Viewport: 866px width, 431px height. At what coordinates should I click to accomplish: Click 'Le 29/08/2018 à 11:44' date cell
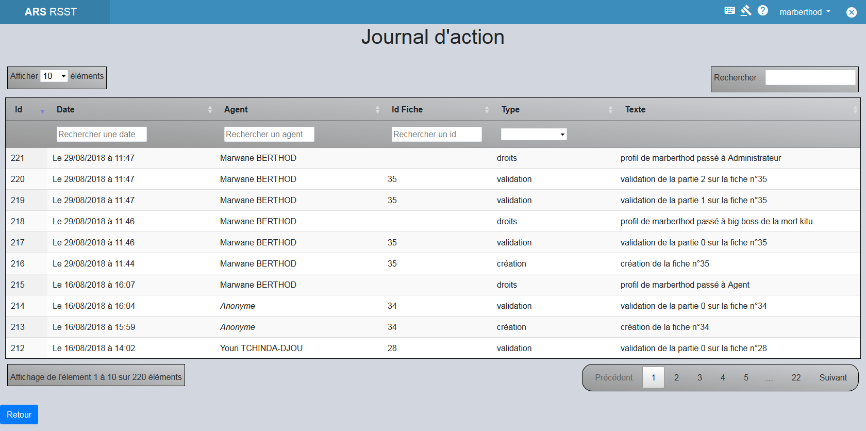click(x=93, y=263)
